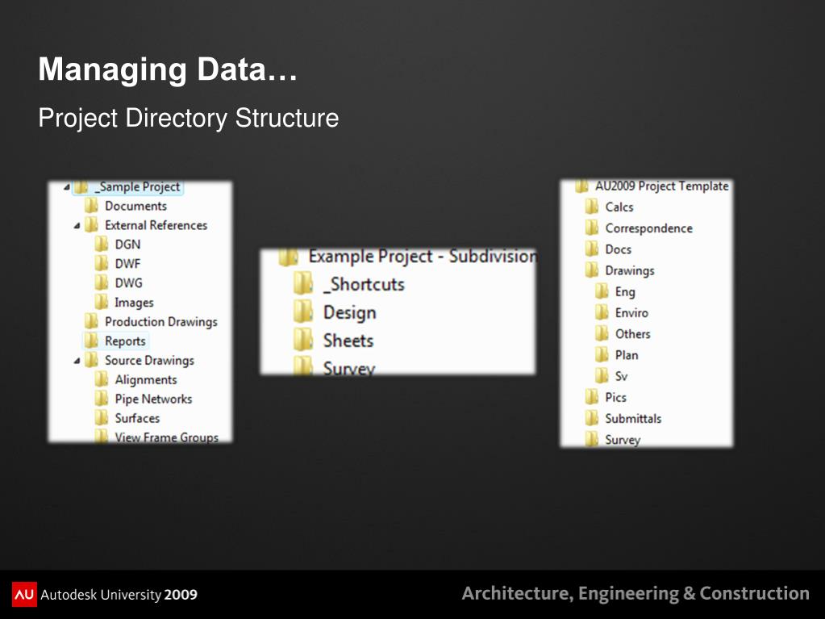Select the Production Drawings row text
Viewport: 825px width, 619px height.
coord(161,322)
